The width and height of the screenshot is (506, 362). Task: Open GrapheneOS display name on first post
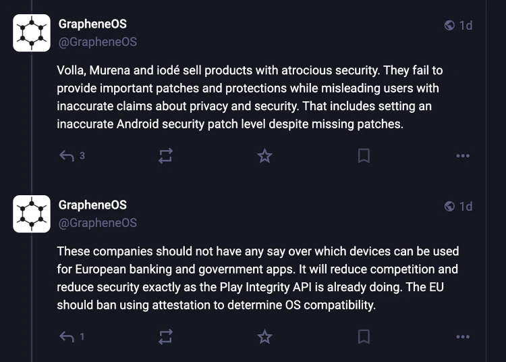click(92, 24)
